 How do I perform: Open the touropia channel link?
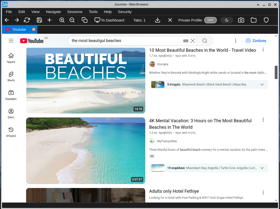(x=163, y=64)
